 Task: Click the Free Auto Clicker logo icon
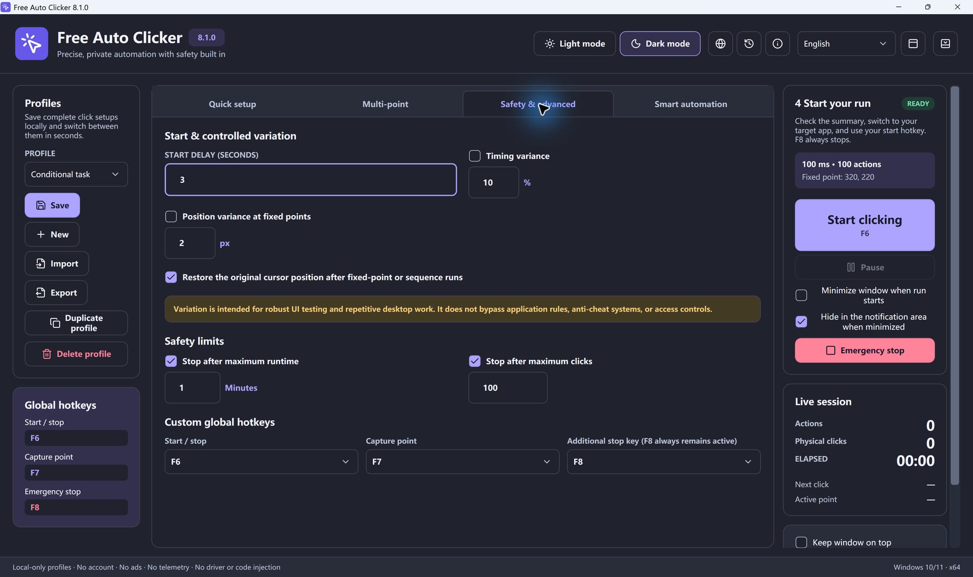click(31, 44)
